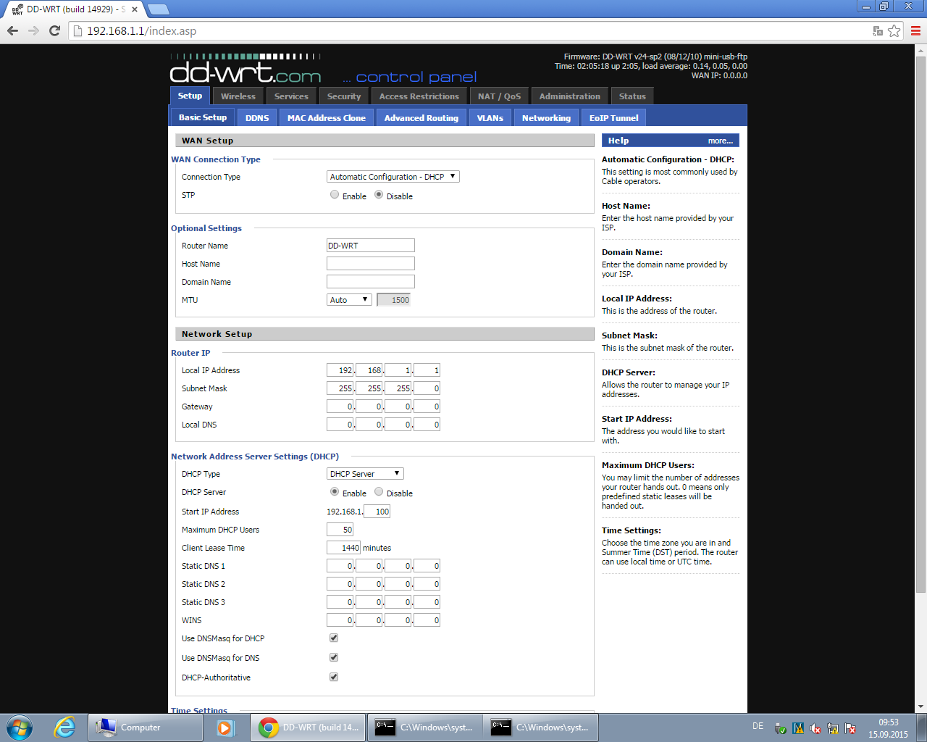
Task: Click the Start IP Address field
Action: [377, 512]
